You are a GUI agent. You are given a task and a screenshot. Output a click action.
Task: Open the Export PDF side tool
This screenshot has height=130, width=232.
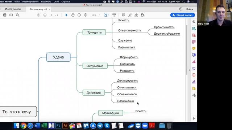click(x=194, y=29)
